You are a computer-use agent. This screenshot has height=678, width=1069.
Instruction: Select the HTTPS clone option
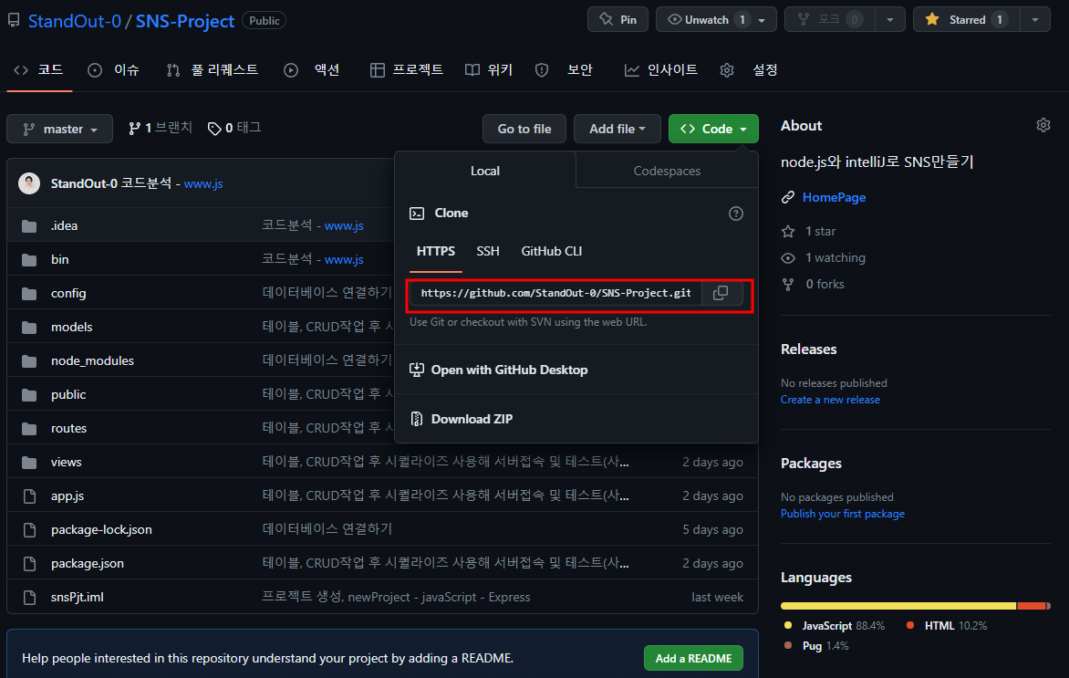pyautogui.click(x=436, y=251)
